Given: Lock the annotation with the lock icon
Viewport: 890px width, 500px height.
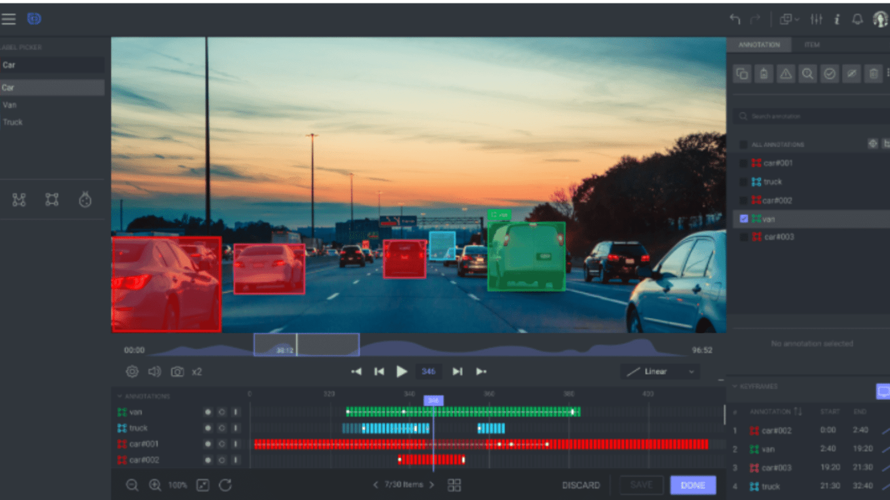Looking at the screenshot, I should coord(763,73).
